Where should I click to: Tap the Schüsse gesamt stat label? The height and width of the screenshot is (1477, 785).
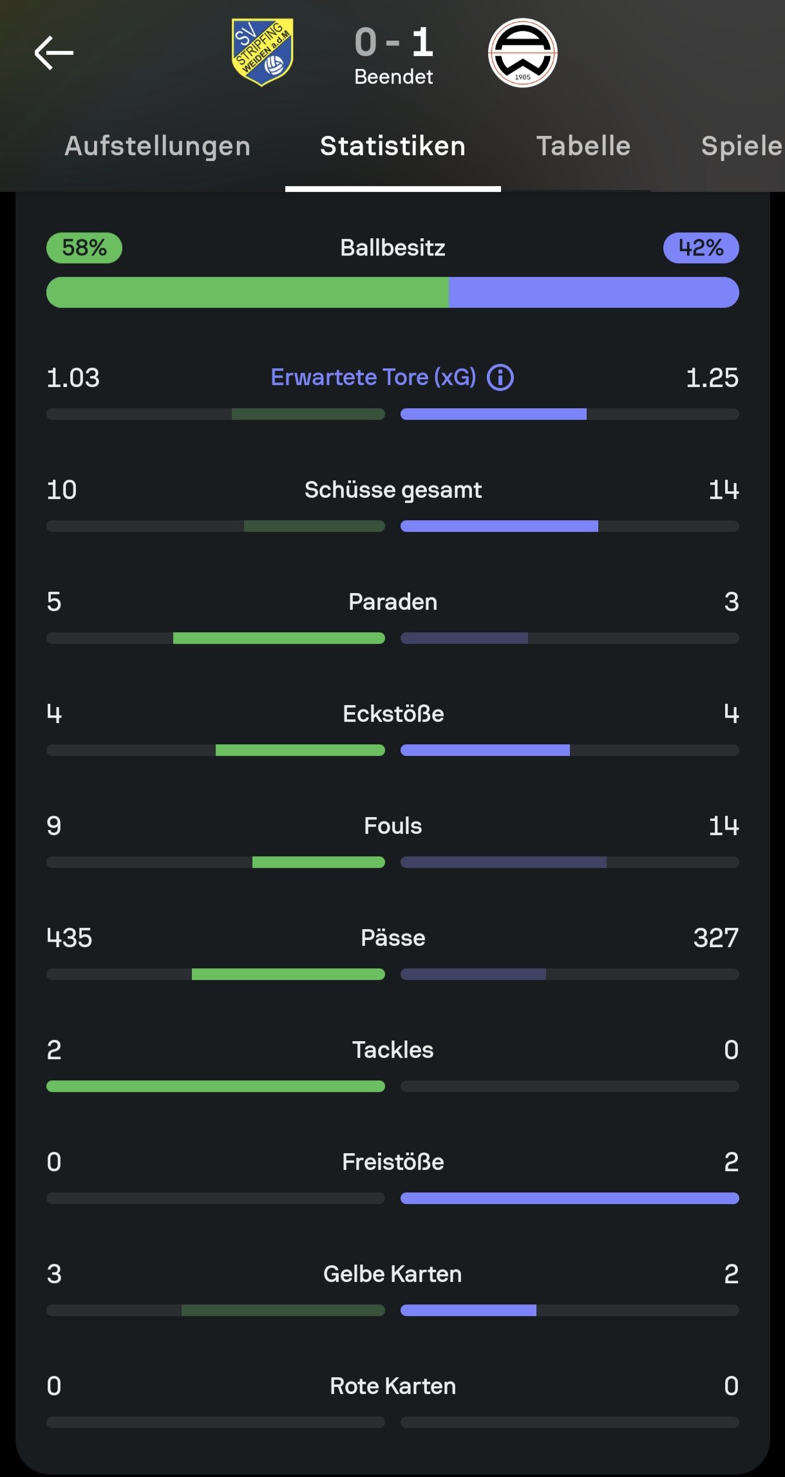(x=393, y=490)
